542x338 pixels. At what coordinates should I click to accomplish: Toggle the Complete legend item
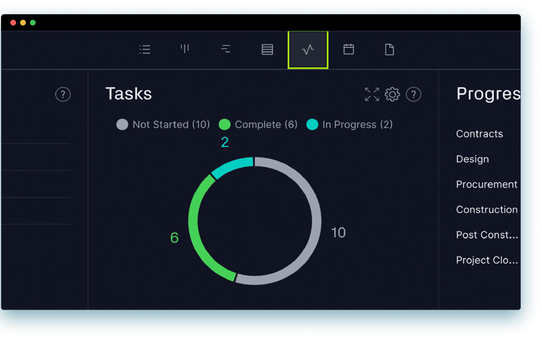258,124
